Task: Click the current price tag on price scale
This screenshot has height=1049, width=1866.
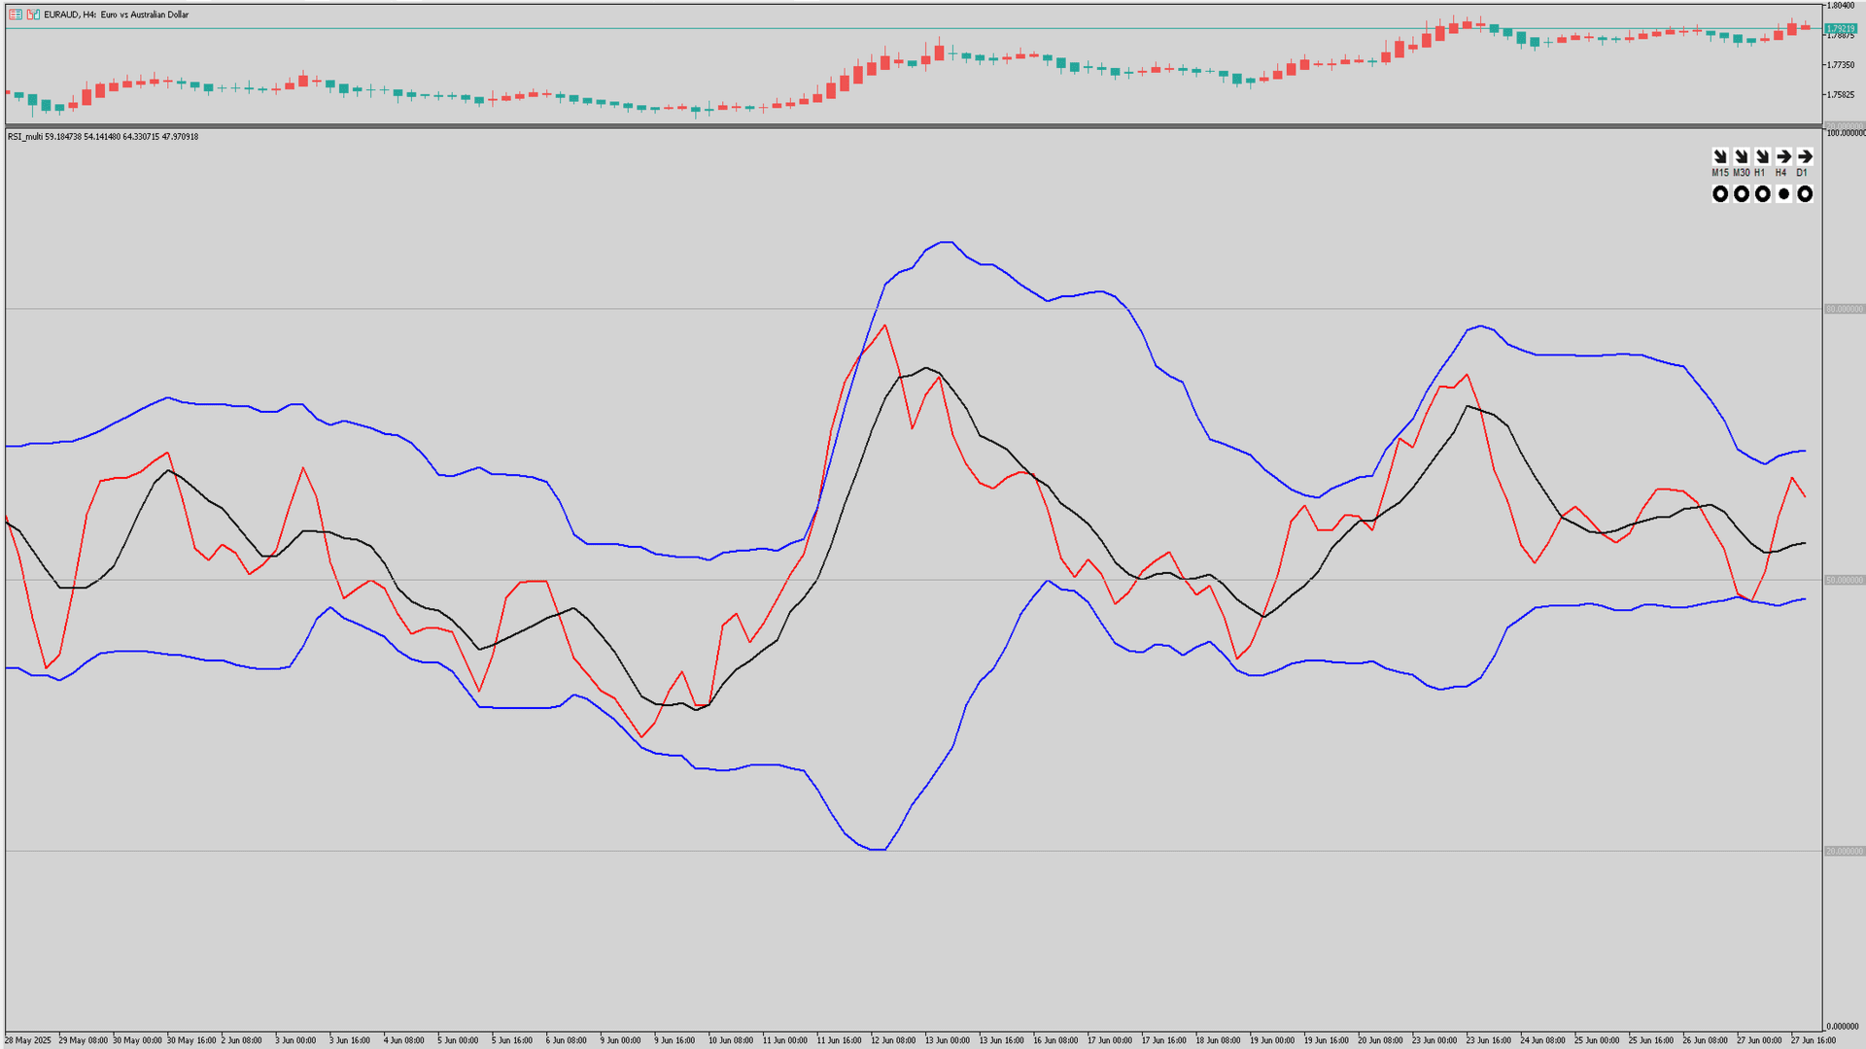Action: pos(1841,29)
